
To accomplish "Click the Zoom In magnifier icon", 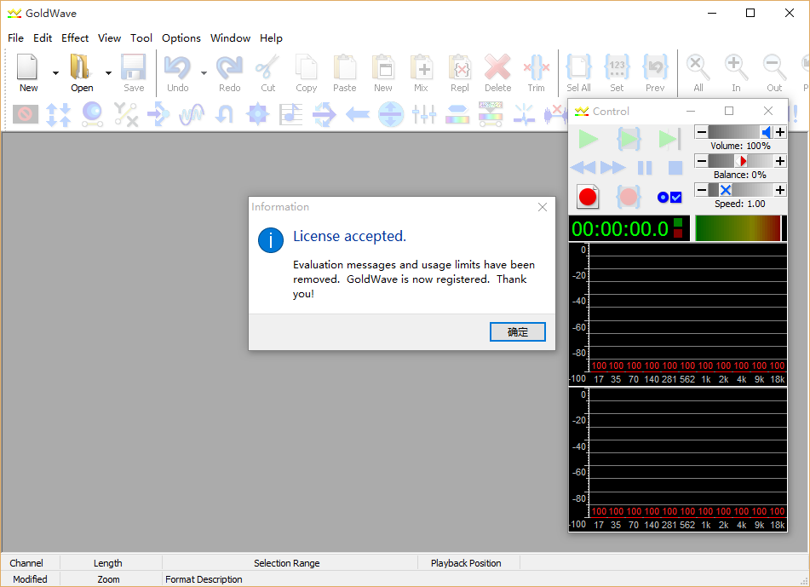I will tap(736, 68).
